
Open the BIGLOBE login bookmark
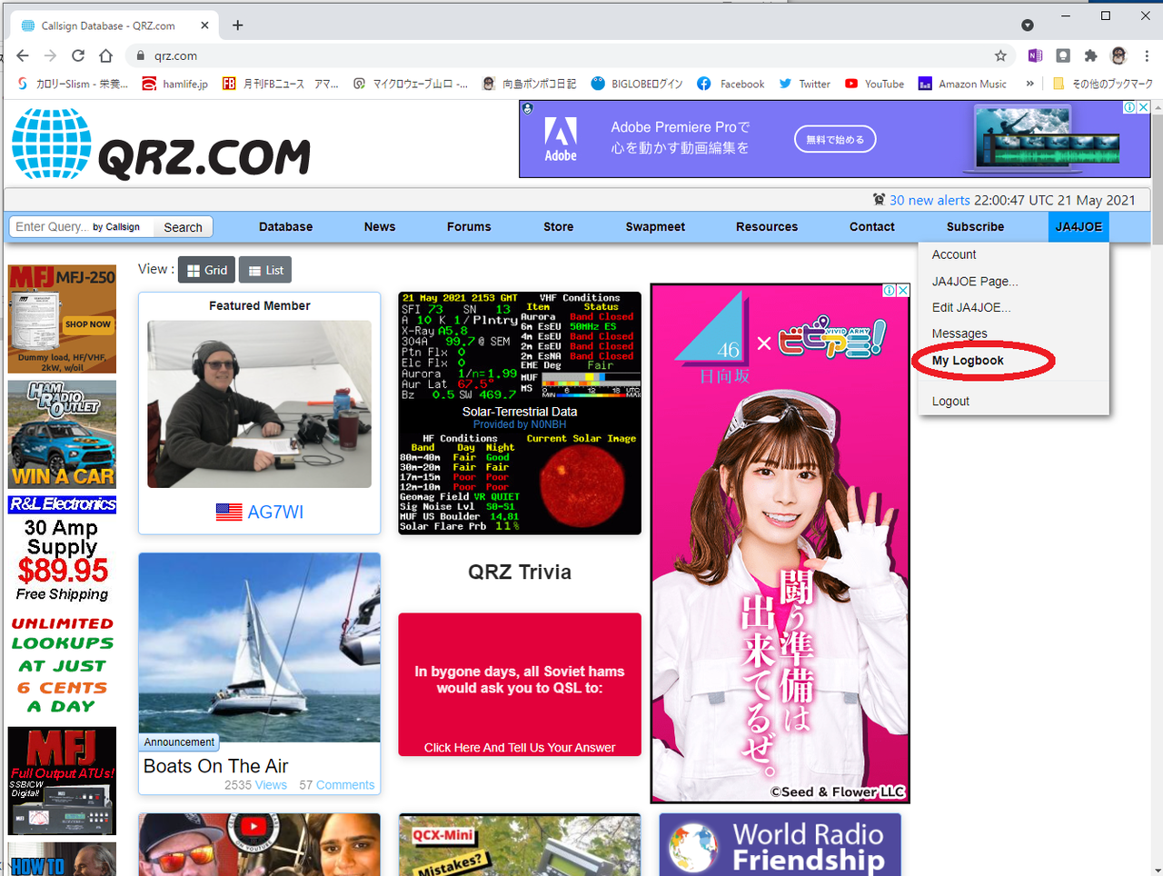(x=637, y=84)
